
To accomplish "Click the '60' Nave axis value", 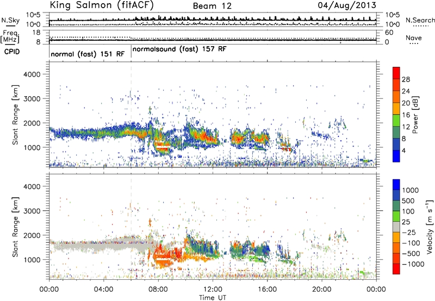I will point(389,33).
